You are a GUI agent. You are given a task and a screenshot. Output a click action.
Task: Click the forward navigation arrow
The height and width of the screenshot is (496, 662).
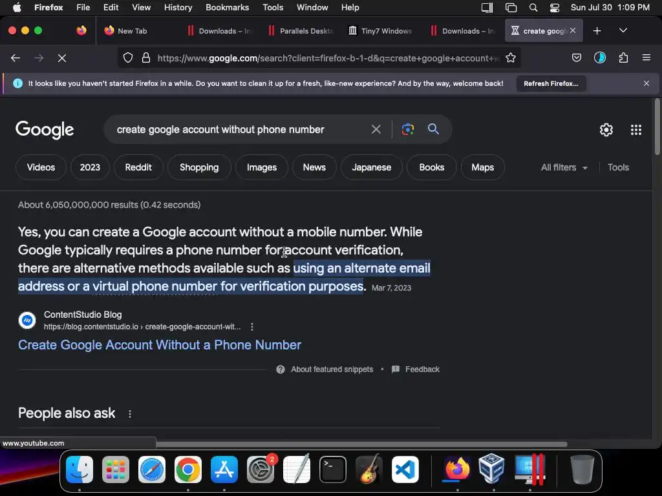(x=39, y=57)
